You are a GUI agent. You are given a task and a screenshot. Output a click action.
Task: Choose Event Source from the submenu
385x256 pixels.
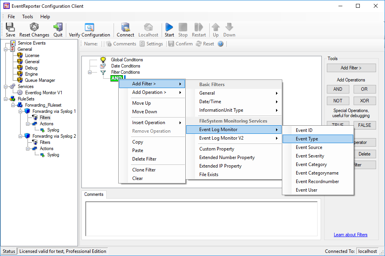(318, 147)
